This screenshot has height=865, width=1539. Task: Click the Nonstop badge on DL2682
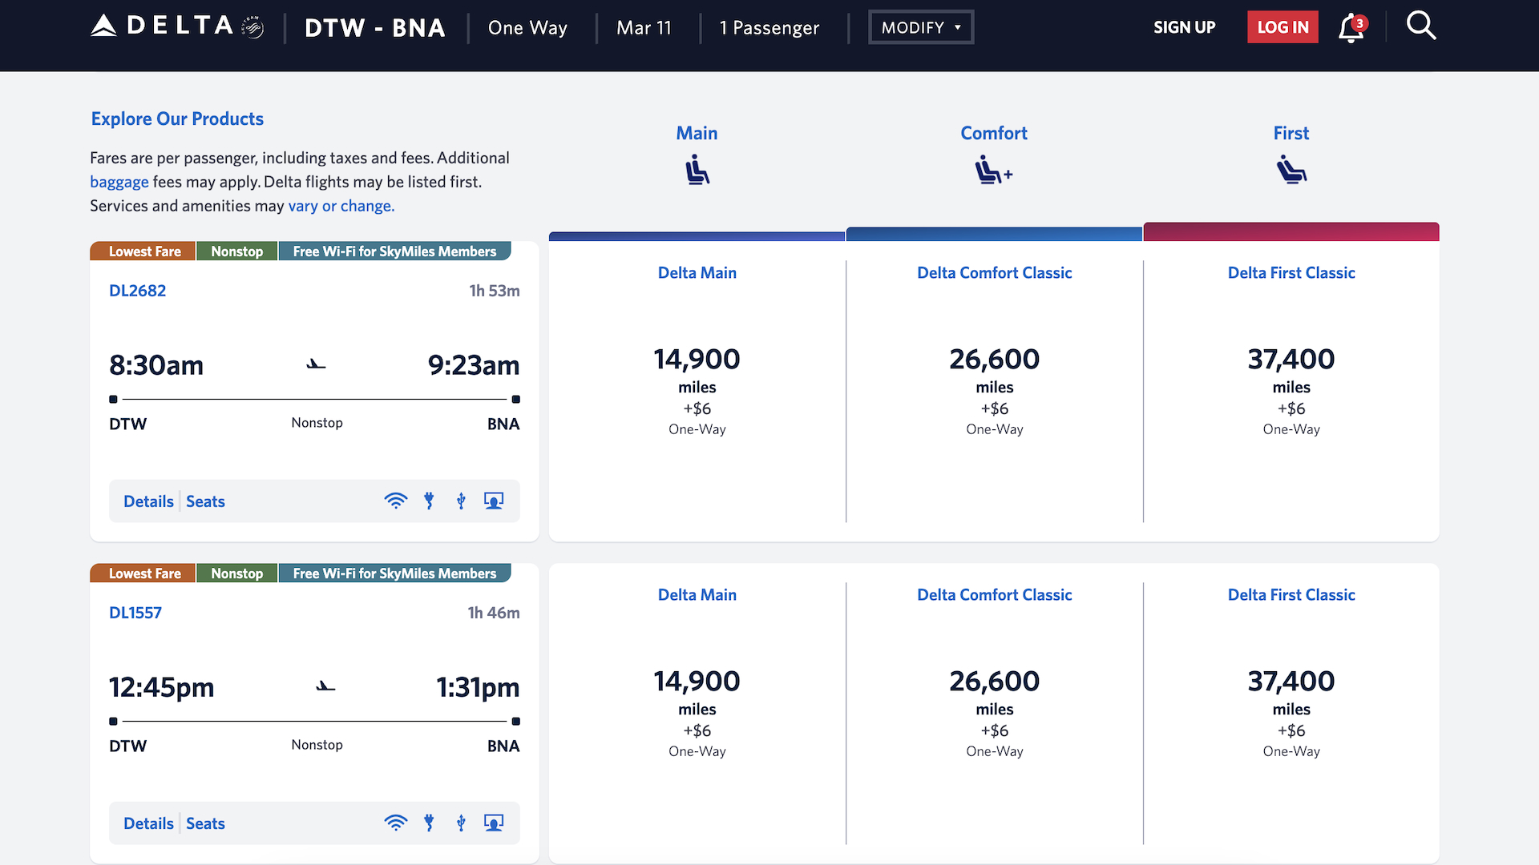(237, 251)
